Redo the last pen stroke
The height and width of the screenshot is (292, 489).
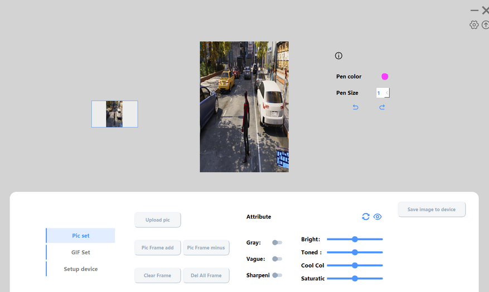pyautogui.click(x=382, y=107)
